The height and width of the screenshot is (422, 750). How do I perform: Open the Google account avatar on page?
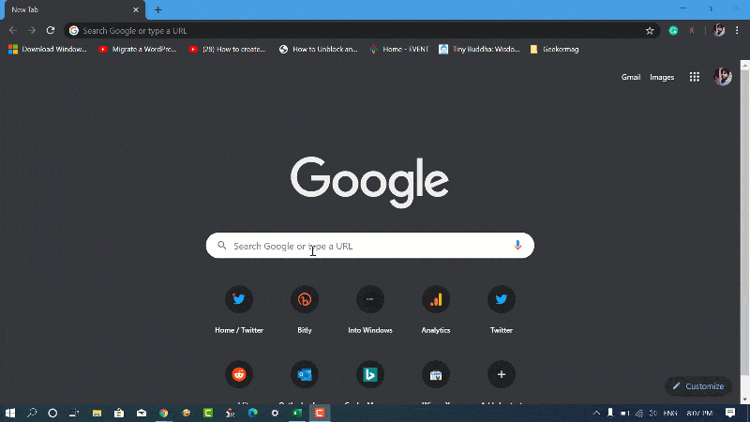tap(722, 77)
